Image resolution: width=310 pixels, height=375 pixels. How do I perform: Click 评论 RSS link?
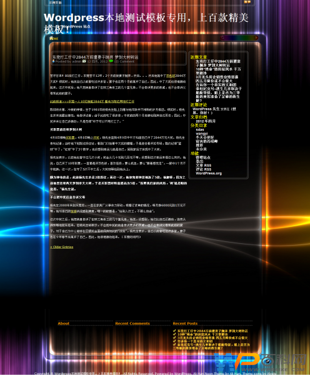[x=203, y=169]
